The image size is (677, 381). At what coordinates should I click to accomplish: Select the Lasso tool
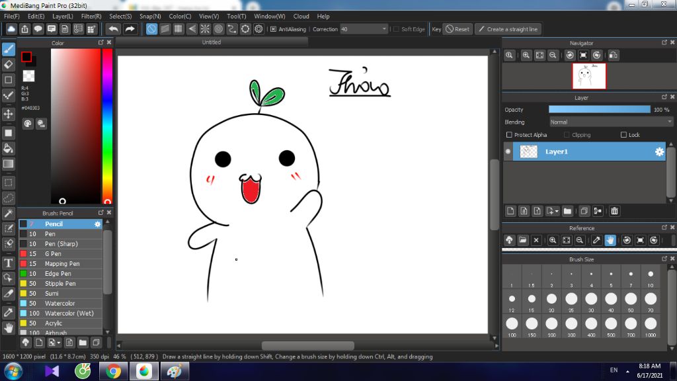8,198
